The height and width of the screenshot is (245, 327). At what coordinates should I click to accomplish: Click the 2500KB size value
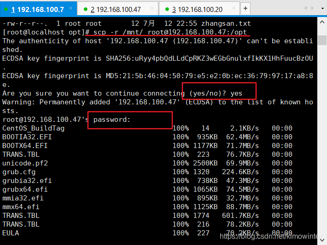coord(205,163)
